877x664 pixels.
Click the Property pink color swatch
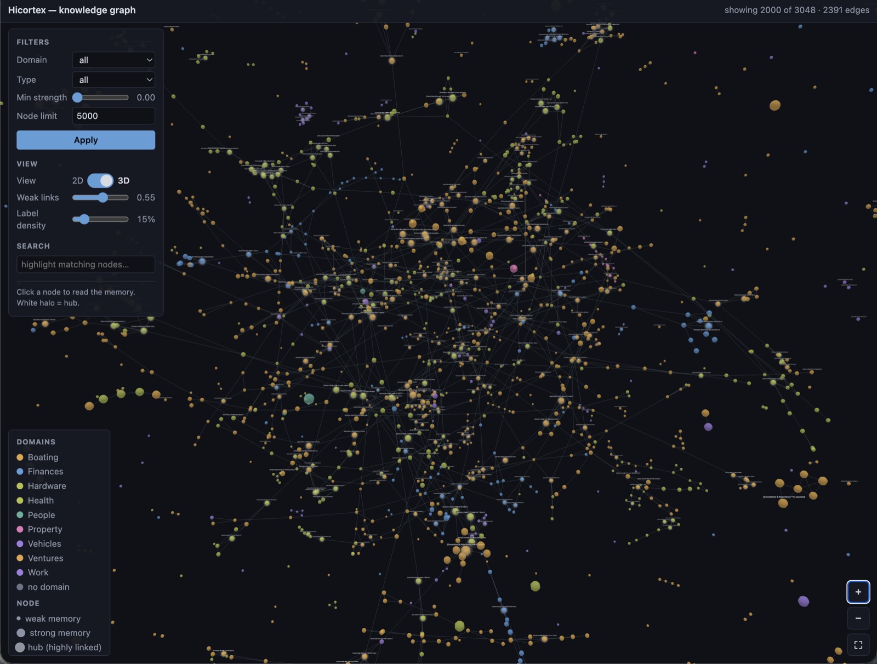click(20, 529)
